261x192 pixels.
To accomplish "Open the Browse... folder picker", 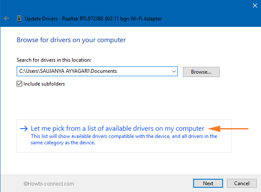I will [x=201, y=72].
